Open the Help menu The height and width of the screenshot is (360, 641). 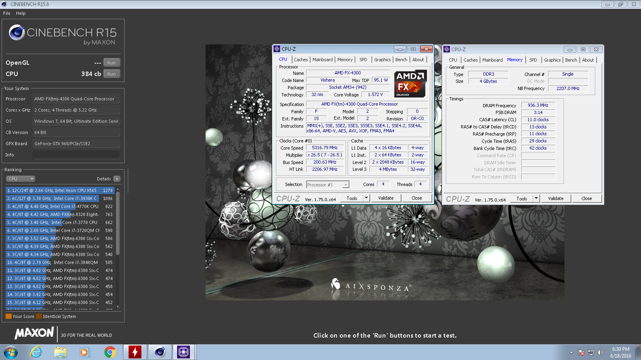21,13
